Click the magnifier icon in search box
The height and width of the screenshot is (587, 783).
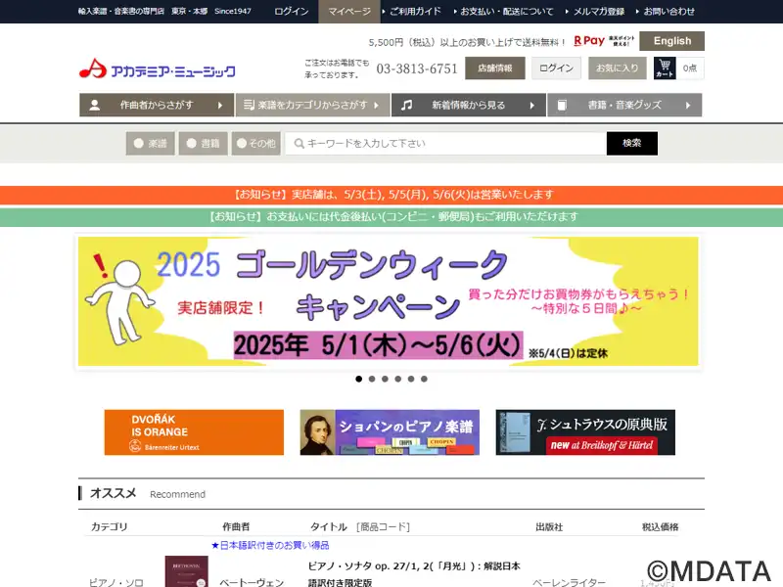point(299,144)
